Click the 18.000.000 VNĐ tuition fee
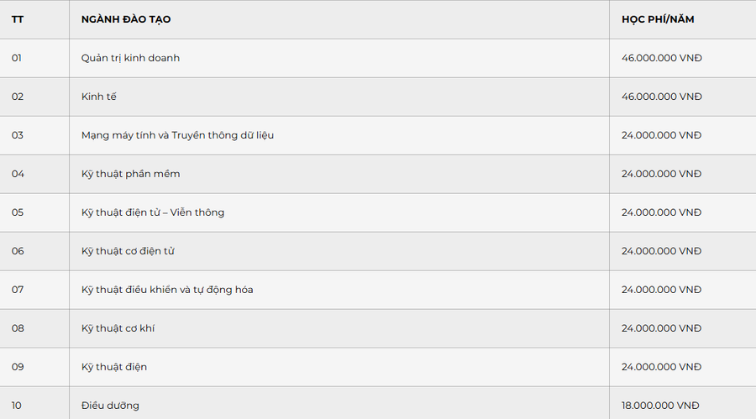The image size is (756, 419). click(659, 406)
